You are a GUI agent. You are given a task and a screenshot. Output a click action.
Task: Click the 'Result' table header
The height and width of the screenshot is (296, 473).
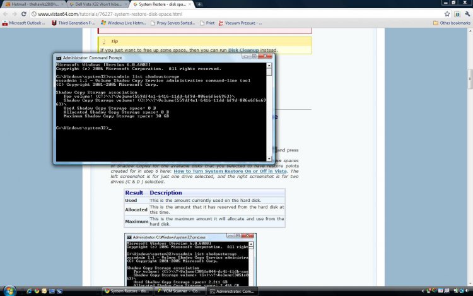134,192
